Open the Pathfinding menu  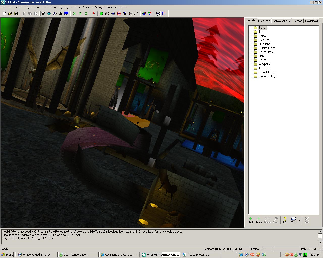pyautogui.click(x=49, y=7)
